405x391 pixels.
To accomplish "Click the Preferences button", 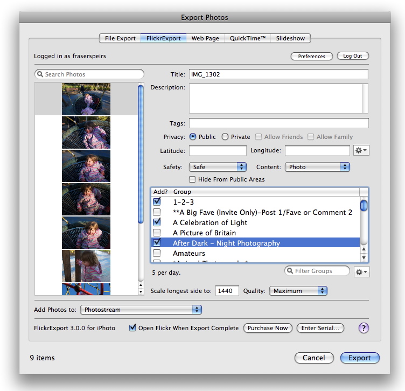I will (x=311, y=57).
